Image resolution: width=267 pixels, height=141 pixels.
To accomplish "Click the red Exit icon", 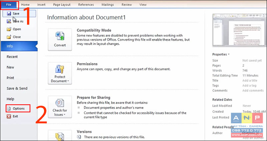I will click(x=9, y=116).
